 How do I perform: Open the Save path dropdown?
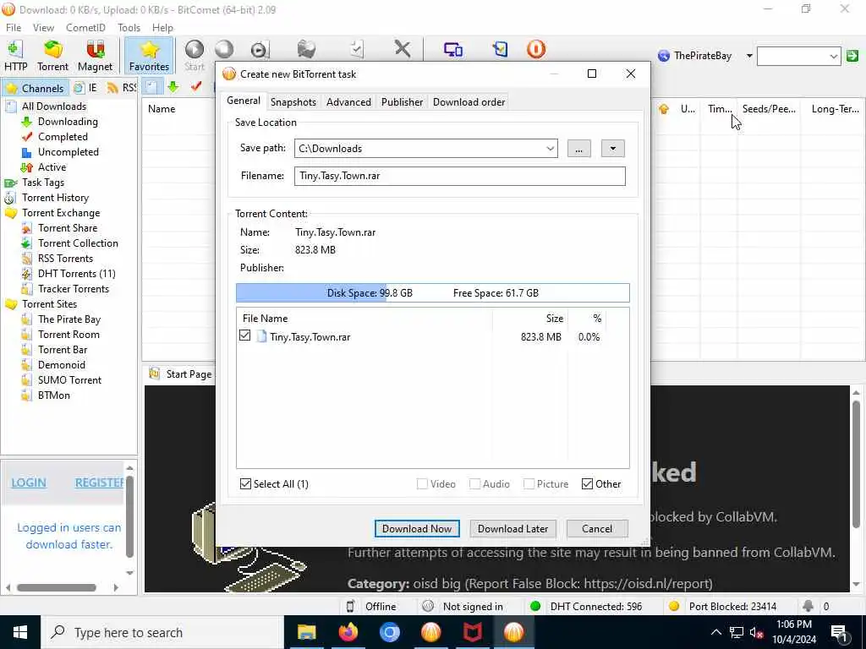pos(550,149)
